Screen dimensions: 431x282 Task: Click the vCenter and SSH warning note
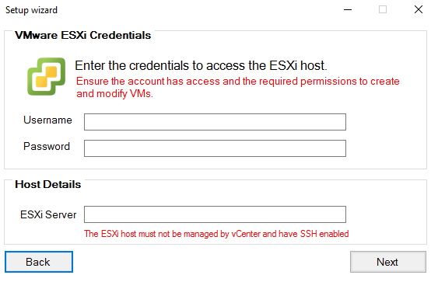tap(216, 234)
